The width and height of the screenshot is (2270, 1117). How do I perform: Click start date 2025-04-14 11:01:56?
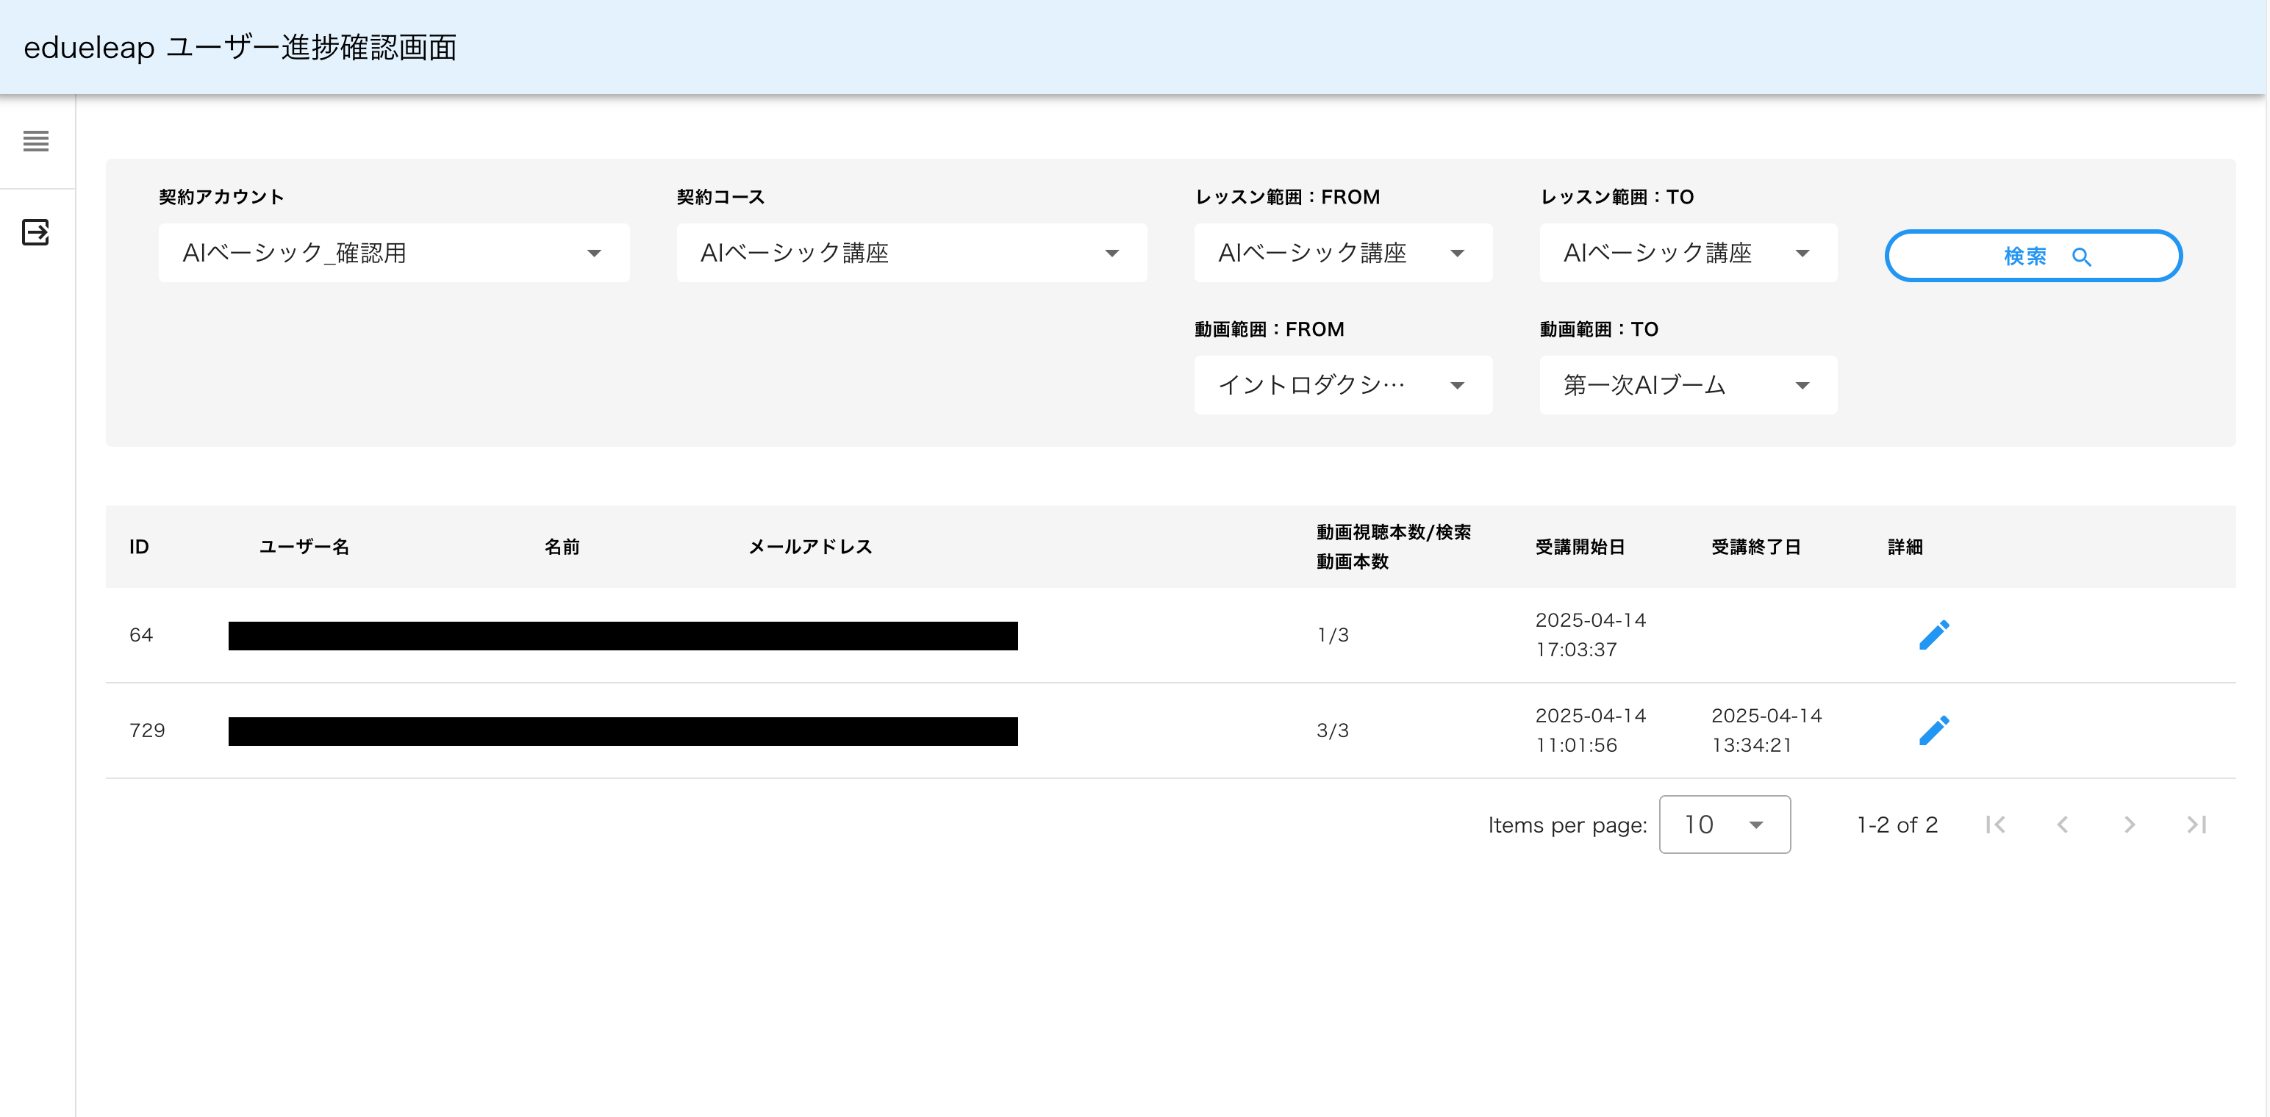click(1591, 730)
